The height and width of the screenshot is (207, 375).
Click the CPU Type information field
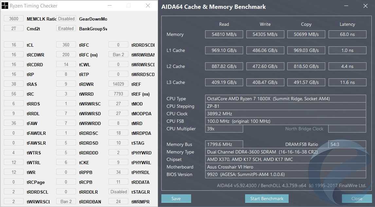285,99
